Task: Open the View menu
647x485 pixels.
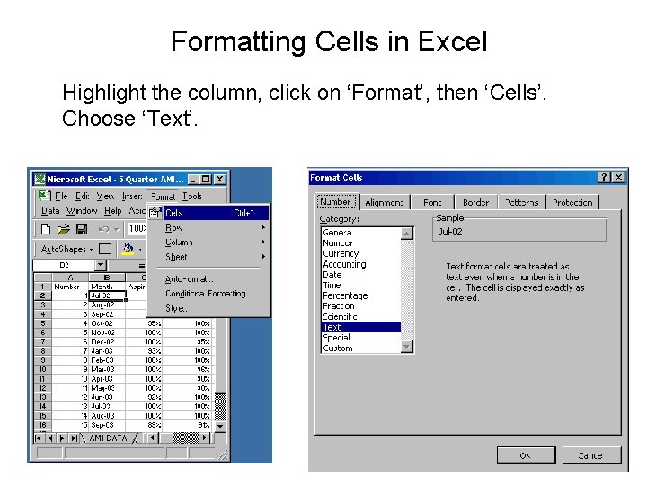Action: (106, 196)
